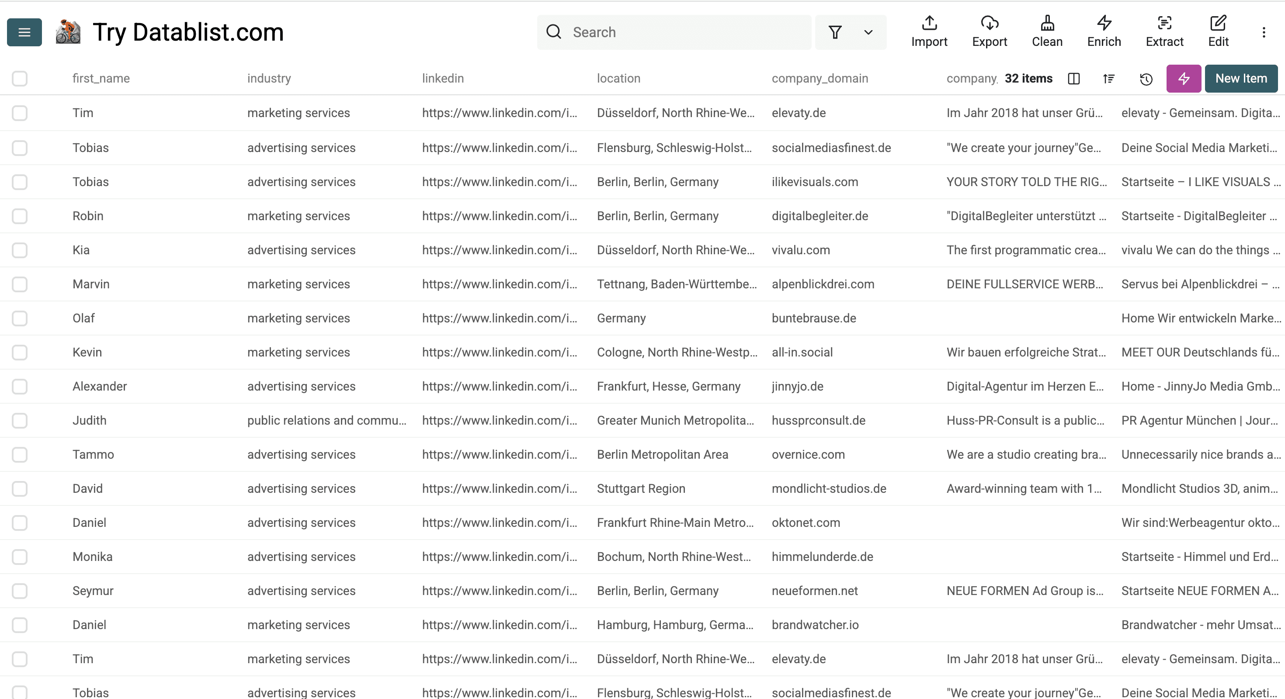Open the sort order icon
The image size is (1285, 699).
[1108, 79]
